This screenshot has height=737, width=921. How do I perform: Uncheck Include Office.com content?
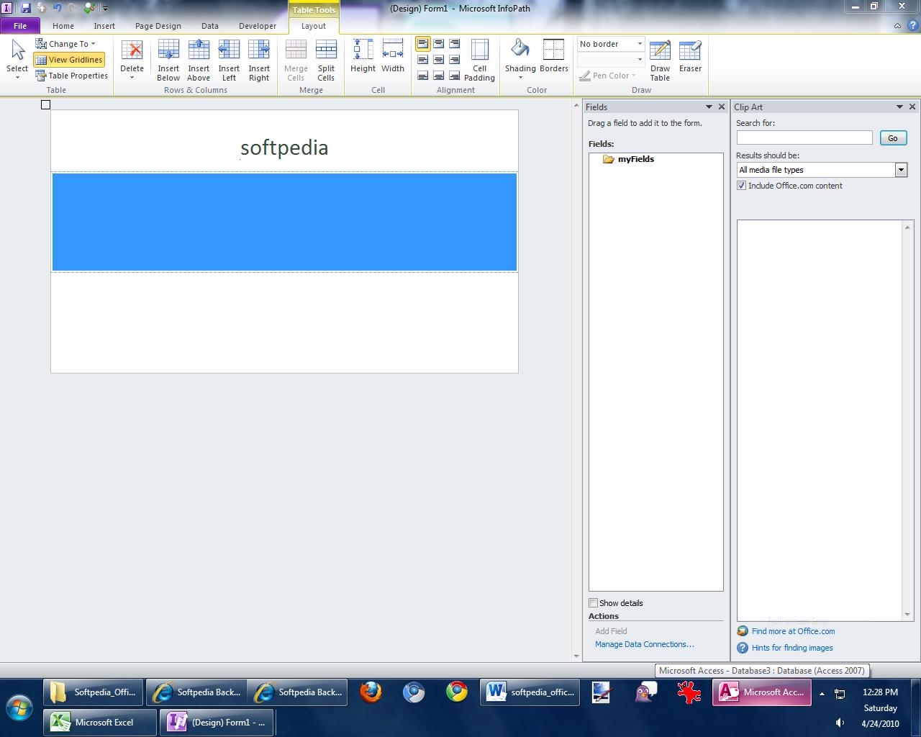click(741, 186)
